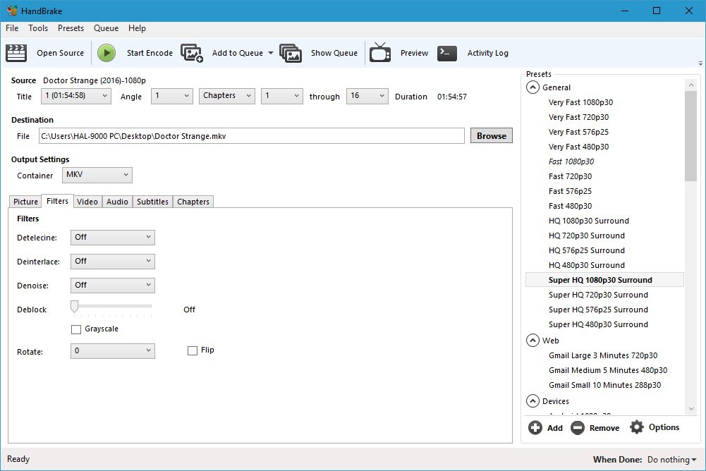The height and width of the screenshot is (471, 706).
Task: Open the Show Queue icon
Action: click(x=291, y=53)
